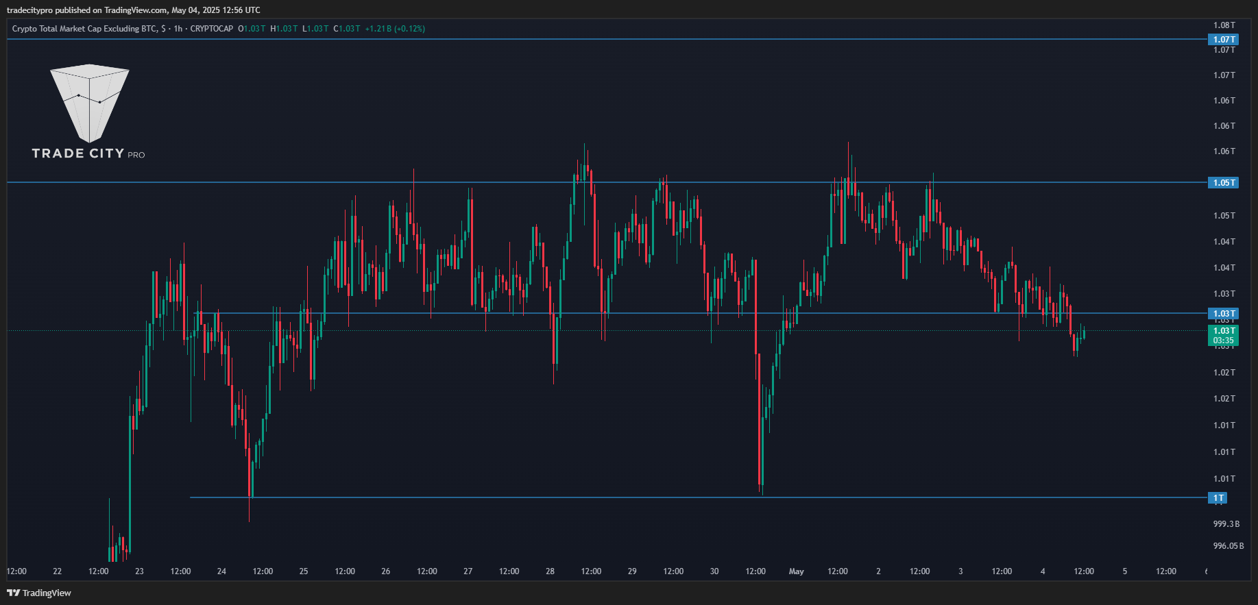Select the horizontal line at the 1T level
The height and width of the screenshot is (605, 1258).
coord(699,497)
